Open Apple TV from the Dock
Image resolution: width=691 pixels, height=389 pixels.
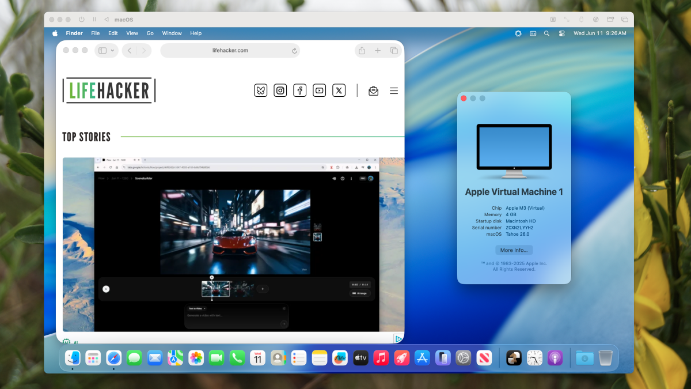[360, 358]
